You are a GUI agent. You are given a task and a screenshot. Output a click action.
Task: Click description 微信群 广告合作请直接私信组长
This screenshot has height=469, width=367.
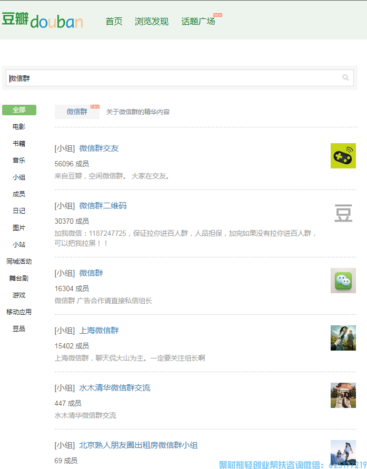pos(103,301)
